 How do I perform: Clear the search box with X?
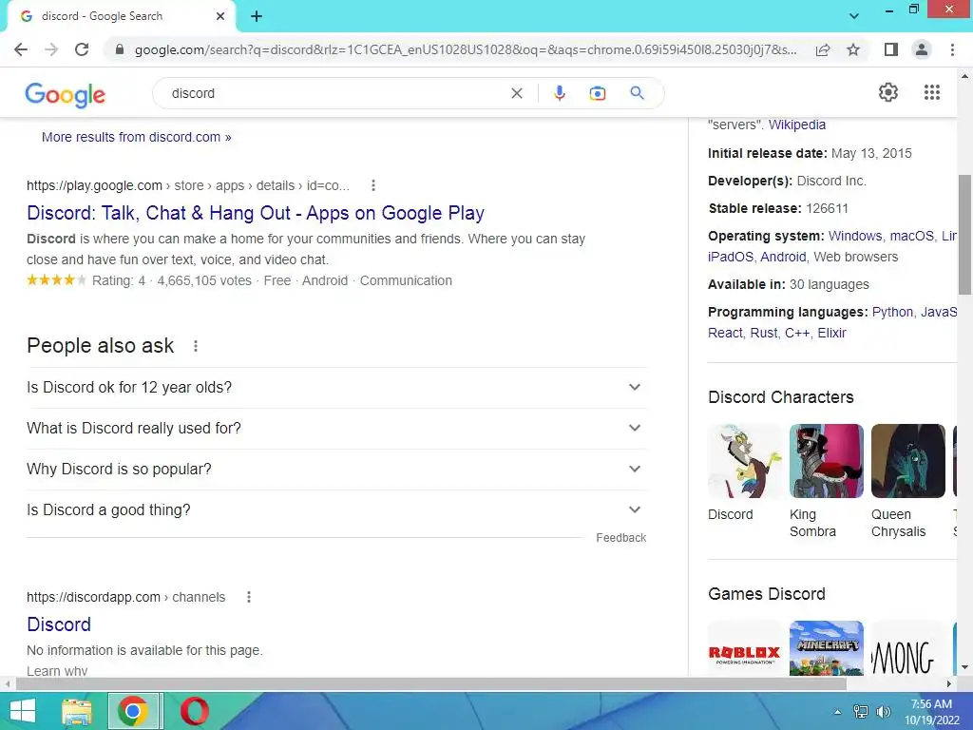pos(516,93)
